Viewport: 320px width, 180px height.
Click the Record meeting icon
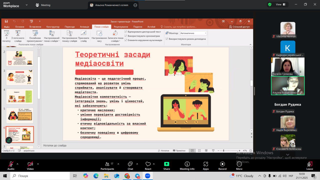click(x=222, y=164)
